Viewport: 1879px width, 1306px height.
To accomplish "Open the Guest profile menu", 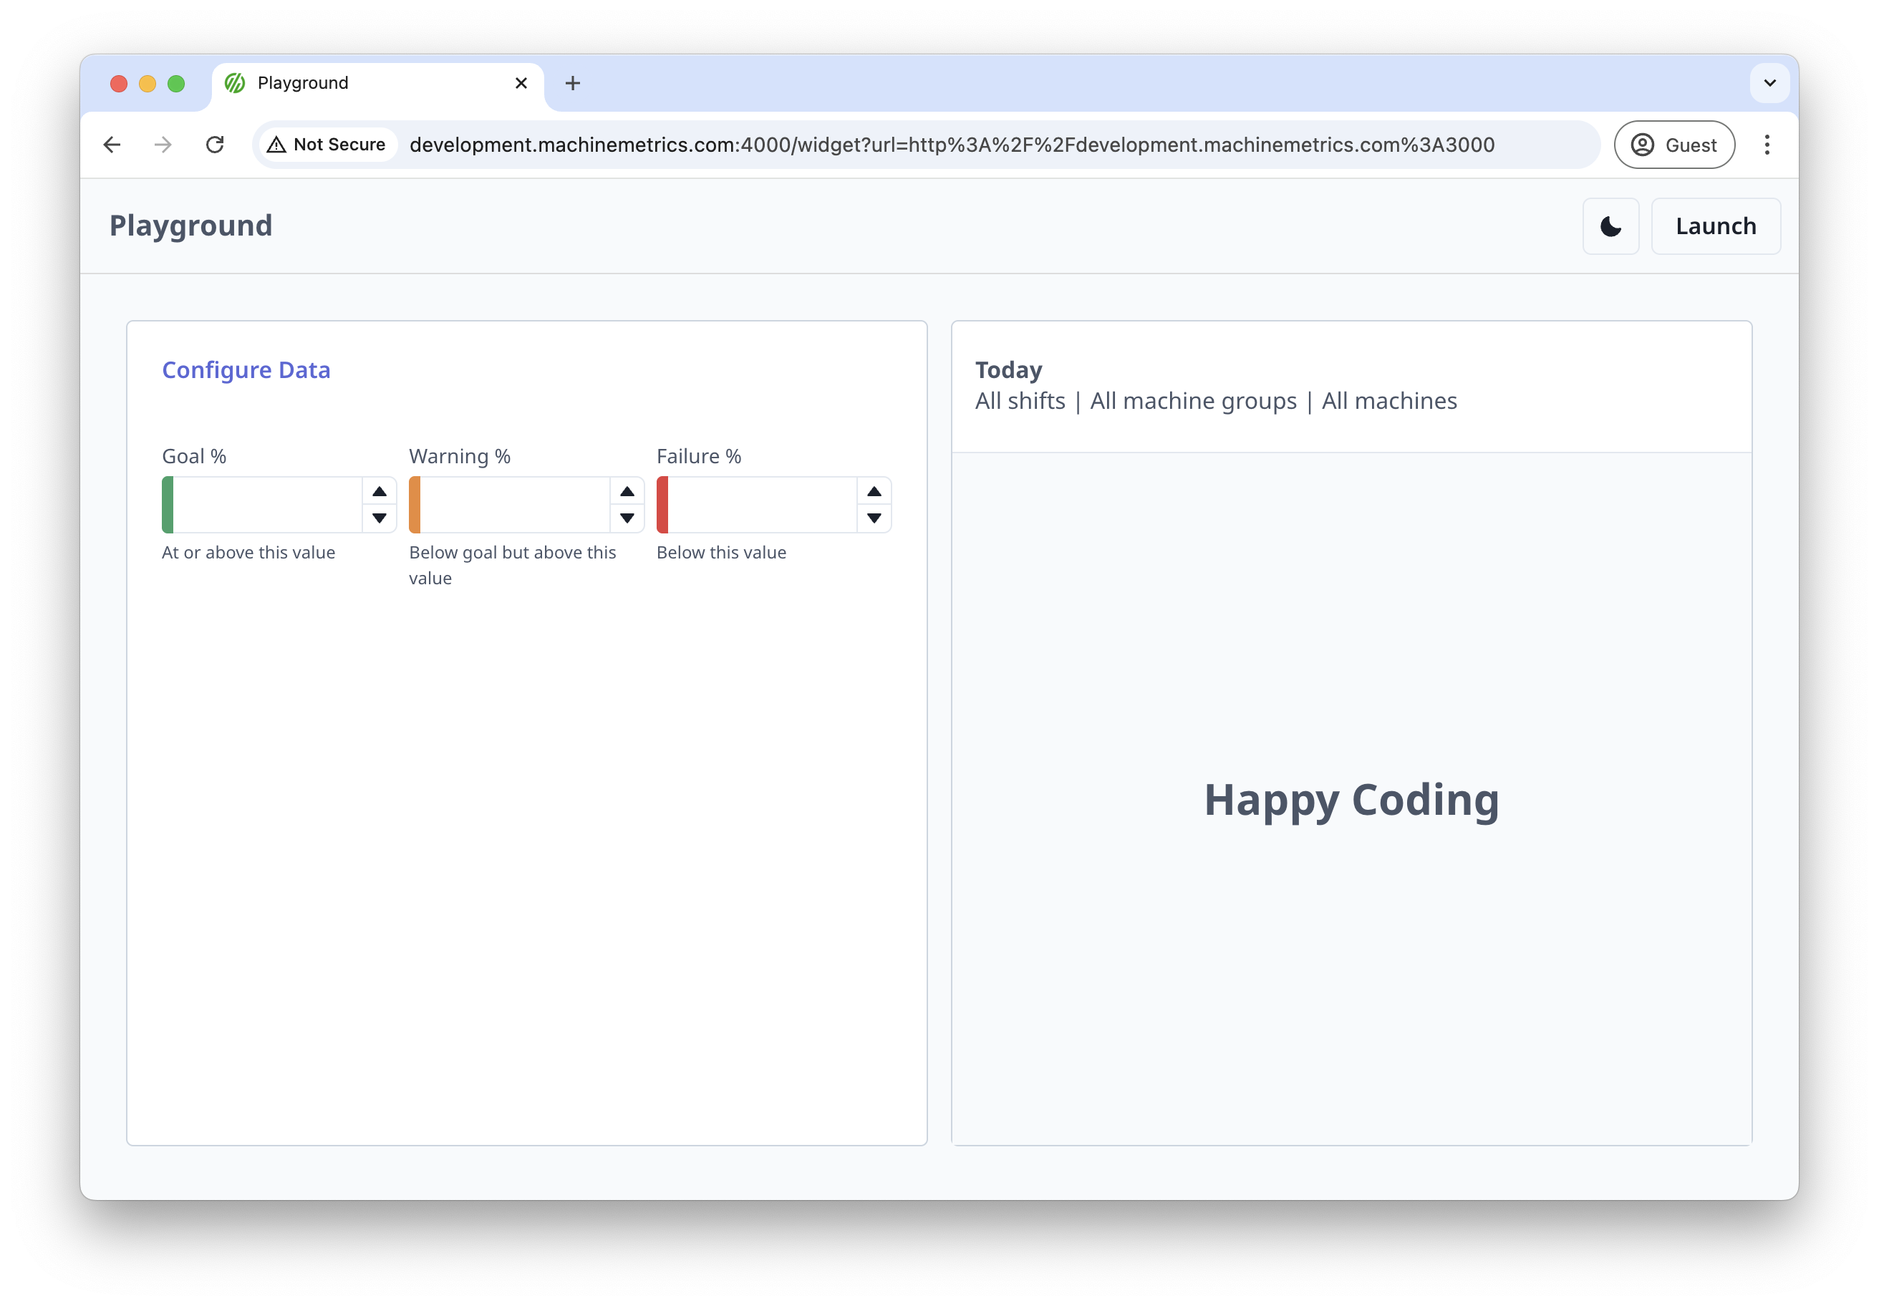I will click(1673, 145).
